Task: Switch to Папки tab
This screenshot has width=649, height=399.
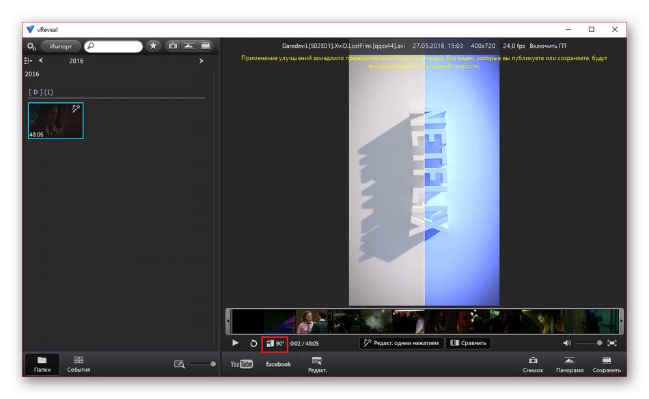Action: coord(42,364)
